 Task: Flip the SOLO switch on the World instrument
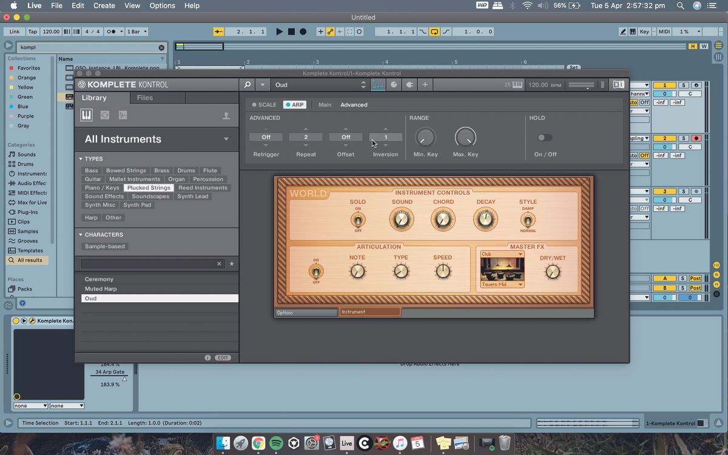pos(358,220)
